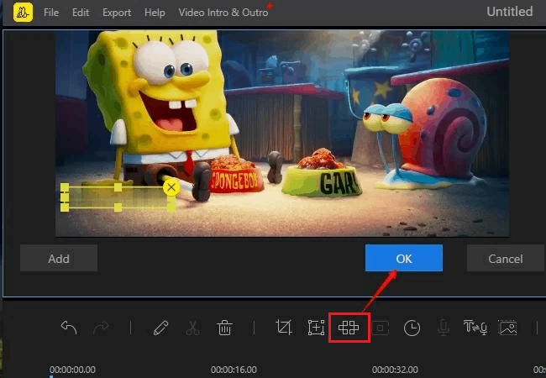
Task: Select the Mosaic tool icon
Action: click(x=349, y=328)
